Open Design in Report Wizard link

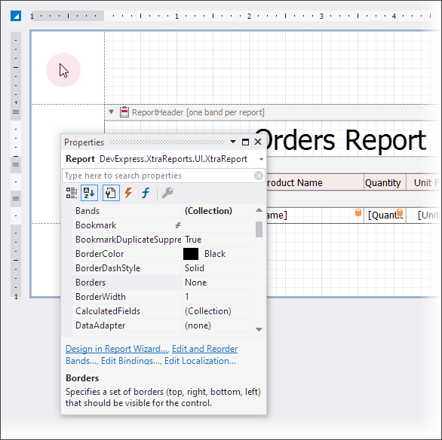point(116,349)
